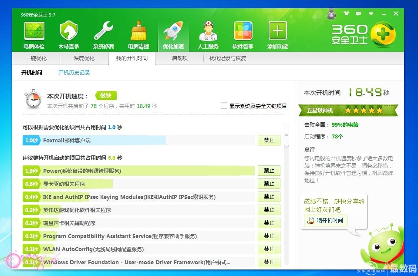The width and height of the screenshot is (418, 276).
Task: Open the message center icon in title bar
Action: pos(358,13)
